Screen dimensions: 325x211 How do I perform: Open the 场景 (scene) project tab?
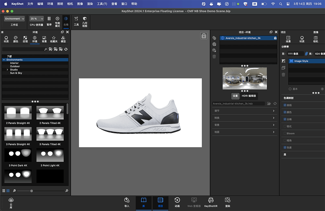tap(288, 39)
